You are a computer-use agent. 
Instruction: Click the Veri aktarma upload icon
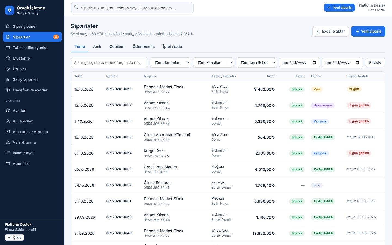8,142
